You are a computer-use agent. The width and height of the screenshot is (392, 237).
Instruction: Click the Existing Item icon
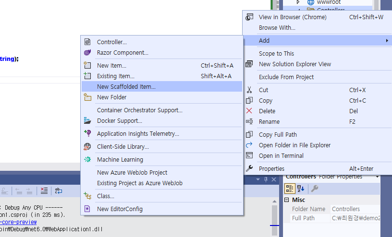(x=87, y=76)
